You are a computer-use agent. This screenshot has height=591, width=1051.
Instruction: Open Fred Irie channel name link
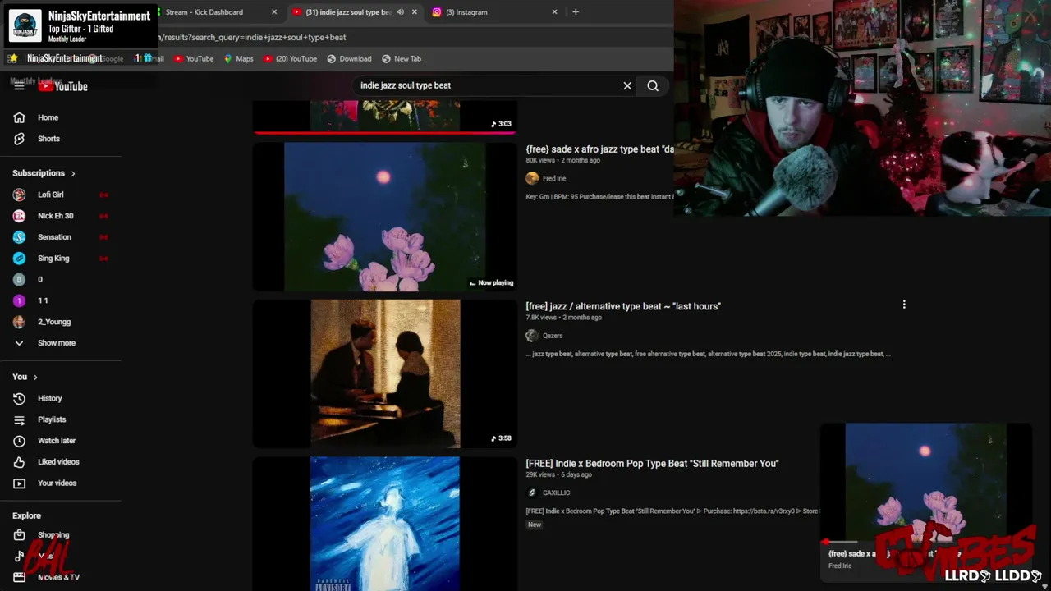coord(554,178)
